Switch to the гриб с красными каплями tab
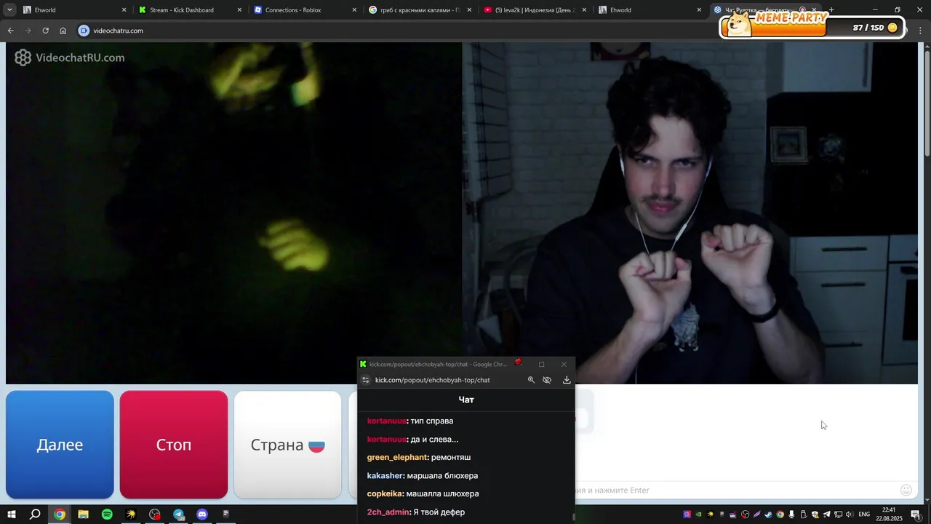The width and height of the screenshot is (931, 524). pyautogui.click(x=417, y=10)
